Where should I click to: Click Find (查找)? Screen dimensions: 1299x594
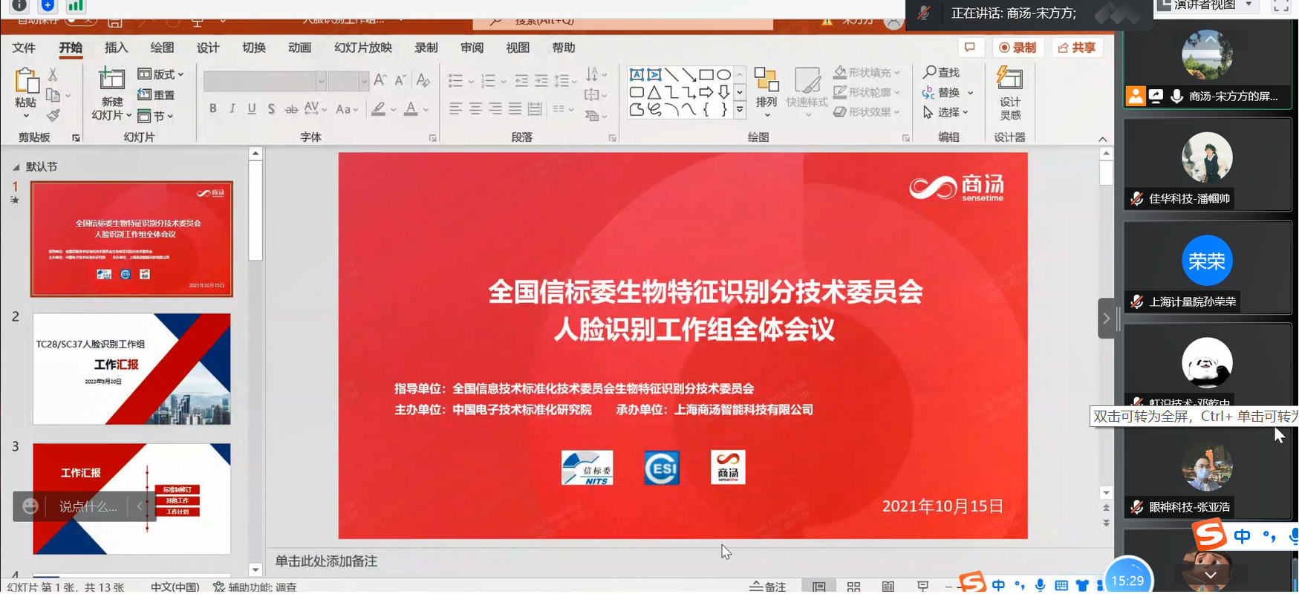(941, 72)
